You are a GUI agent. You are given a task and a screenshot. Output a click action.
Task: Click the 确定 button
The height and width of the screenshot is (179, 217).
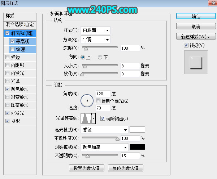click(196, 16)
